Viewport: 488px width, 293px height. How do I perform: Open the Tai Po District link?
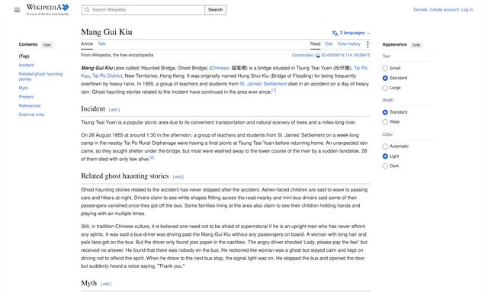(108, 76)
